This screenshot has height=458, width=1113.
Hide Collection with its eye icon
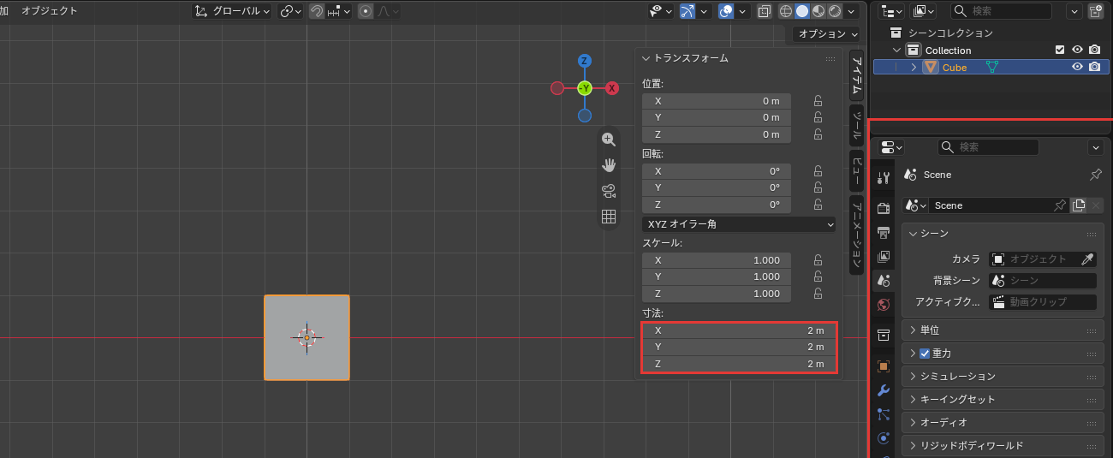[x=1078, y=50]
